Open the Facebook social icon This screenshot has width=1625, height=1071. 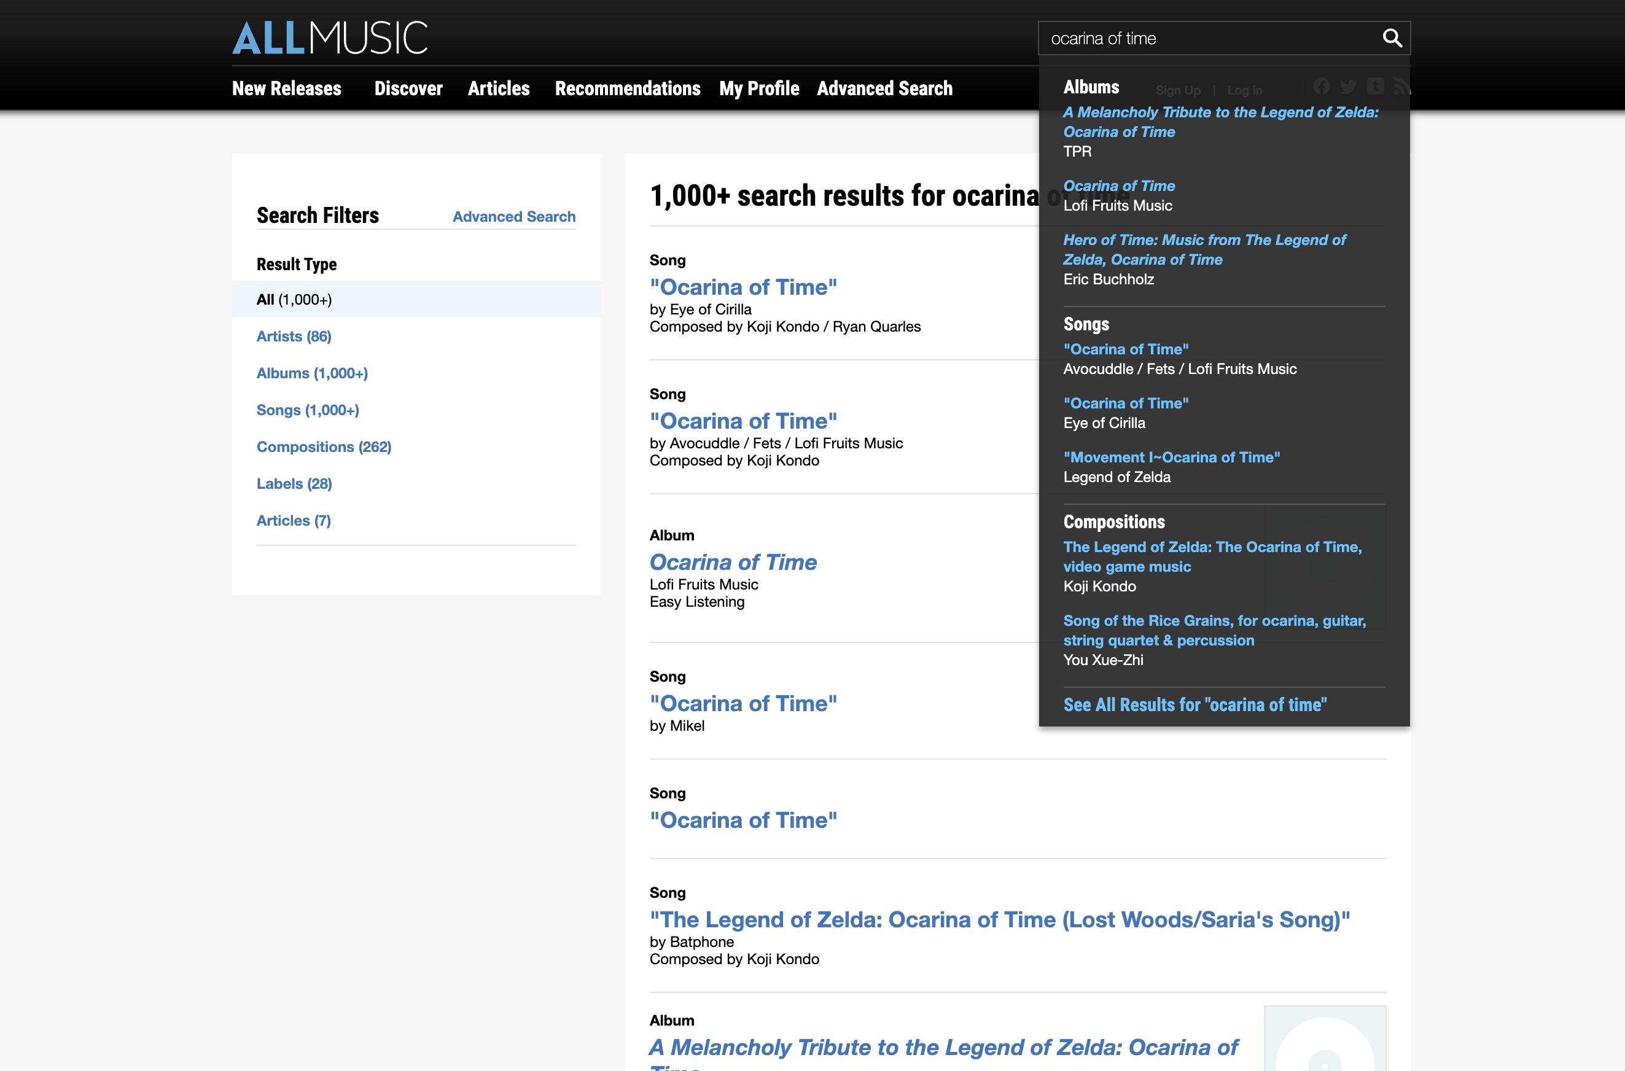pyautogui.click(x=1321, y=86)
